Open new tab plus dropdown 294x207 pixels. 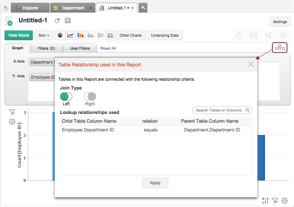coord(143,8)
